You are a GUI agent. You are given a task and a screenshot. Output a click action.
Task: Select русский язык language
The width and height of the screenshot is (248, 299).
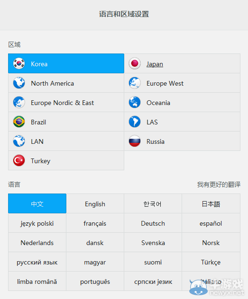pyautogui.click(x=37, y=262)
